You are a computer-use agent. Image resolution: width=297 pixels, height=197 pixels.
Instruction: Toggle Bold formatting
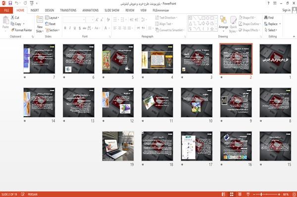(x=65, y=28)
